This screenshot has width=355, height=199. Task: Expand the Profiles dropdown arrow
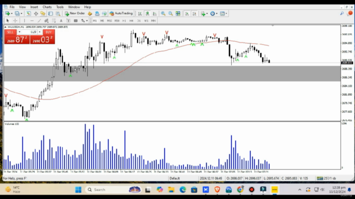(22, 13)
